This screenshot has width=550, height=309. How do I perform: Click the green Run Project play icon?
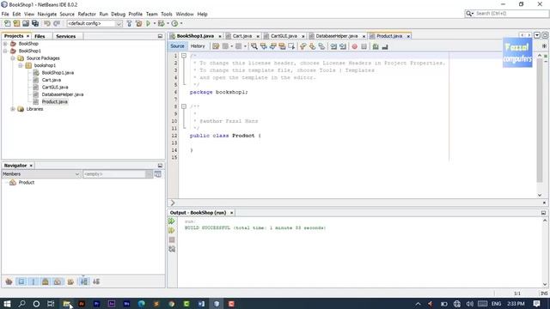(x=149, y=23)
